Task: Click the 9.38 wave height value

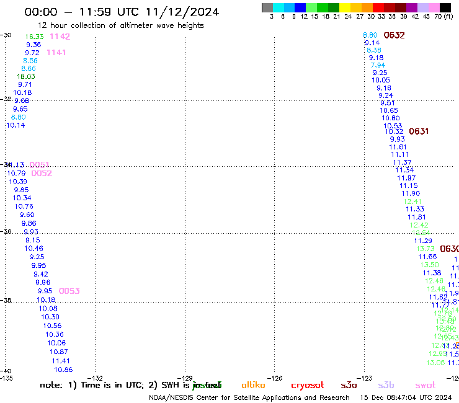Action: (33, 45)
